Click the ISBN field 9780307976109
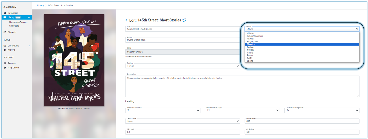The image size is (368, 139). [x=182, y=52]
